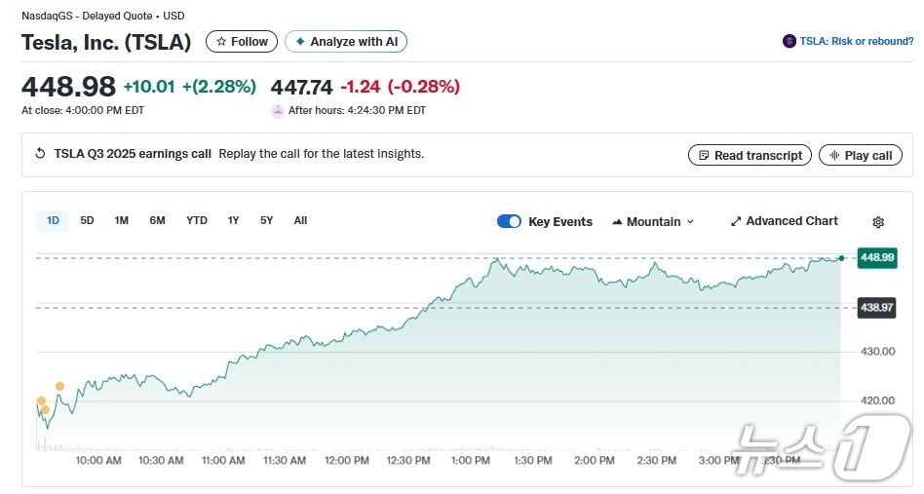Click purple icon beside TSLA: Risk or rebound
This screenshot has width=924, height=494.
pos(789,42)
